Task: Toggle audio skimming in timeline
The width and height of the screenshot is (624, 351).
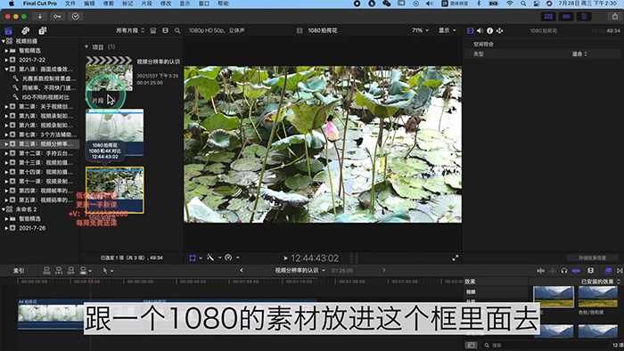Action: tap(553, 271)
